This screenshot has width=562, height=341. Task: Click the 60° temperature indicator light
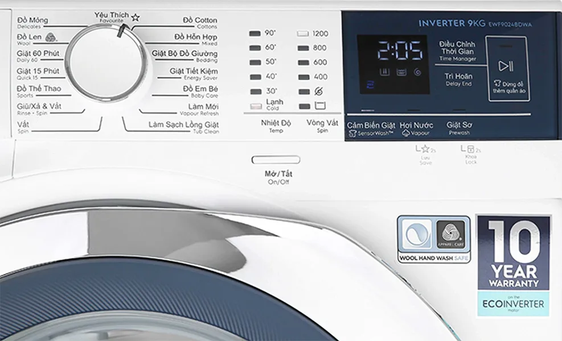(x=255, y=48)
